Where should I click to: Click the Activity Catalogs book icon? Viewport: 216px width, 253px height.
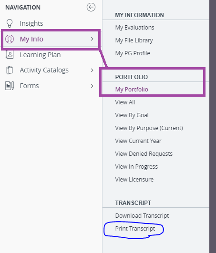coord(10,70)
